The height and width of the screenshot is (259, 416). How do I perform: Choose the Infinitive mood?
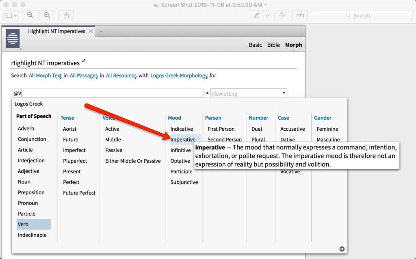click(181, 150)
